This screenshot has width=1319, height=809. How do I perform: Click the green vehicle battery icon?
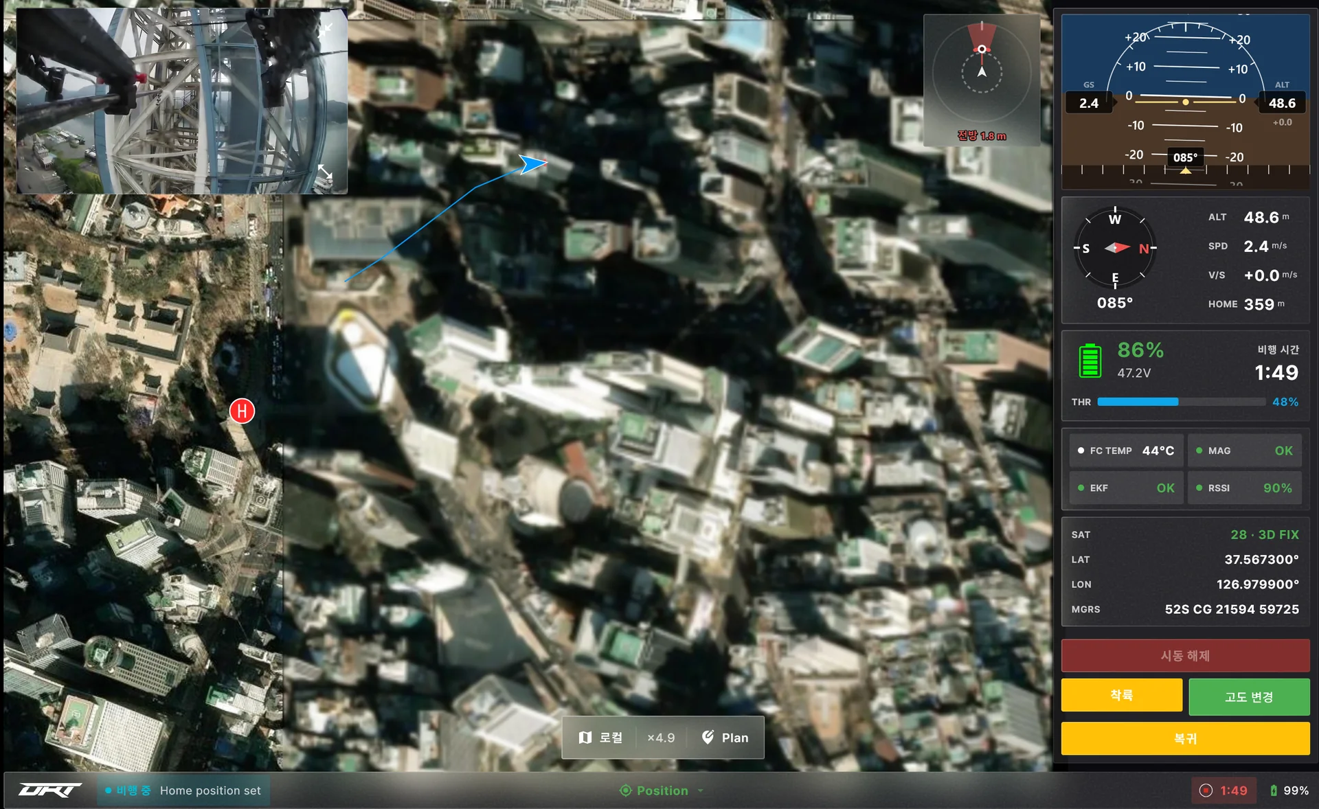pos(1090,361)
